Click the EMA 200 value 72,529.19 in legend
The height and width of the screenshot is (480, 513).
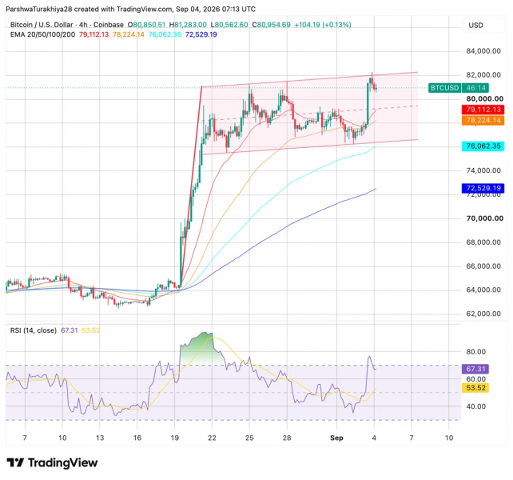[201, 34]
